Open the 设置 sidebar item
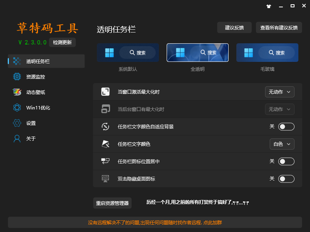310x232 pixels. tap(46, 123)
